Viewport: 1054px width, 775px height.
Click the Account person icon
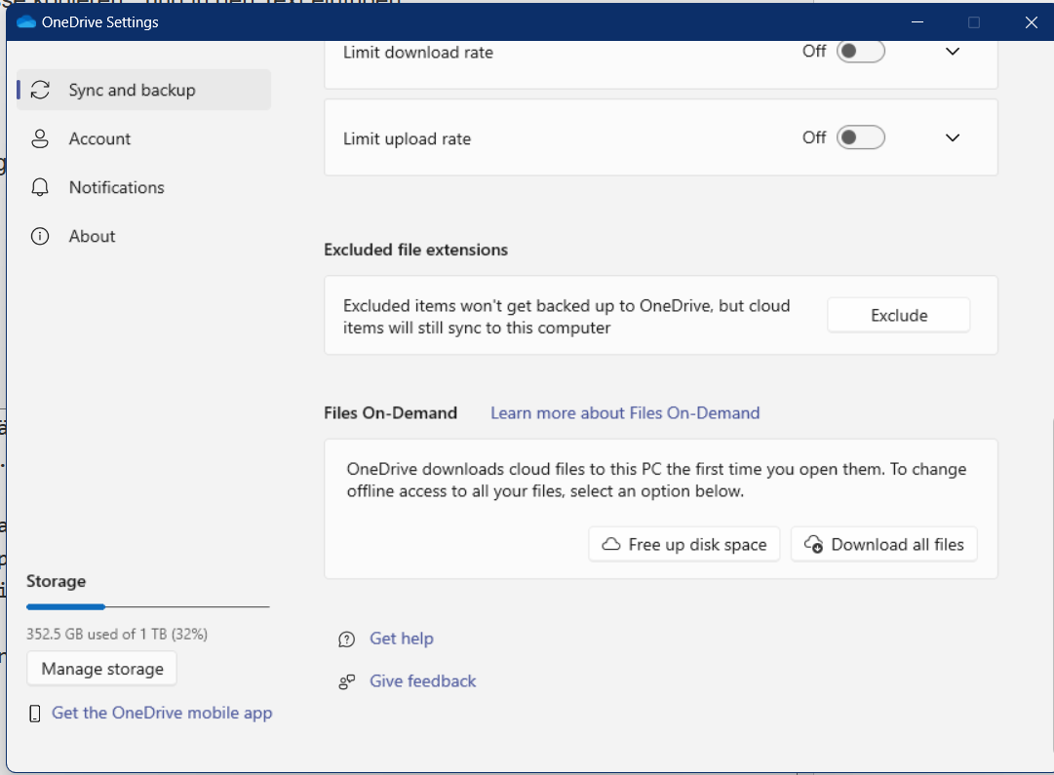[40, 138]
